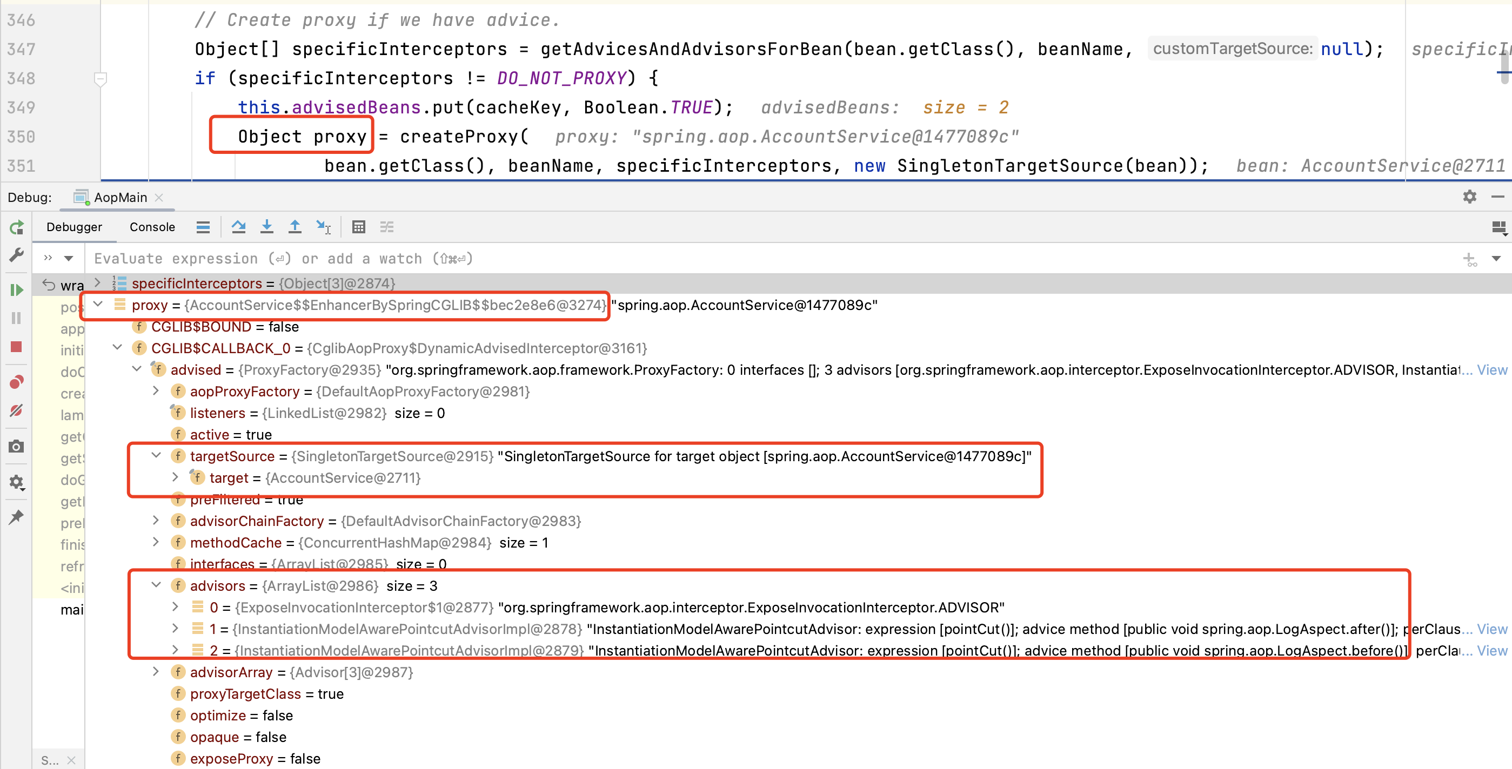This screenshot has height=769, width=1512.
Task: Stop the debug session
Action: 17,347
